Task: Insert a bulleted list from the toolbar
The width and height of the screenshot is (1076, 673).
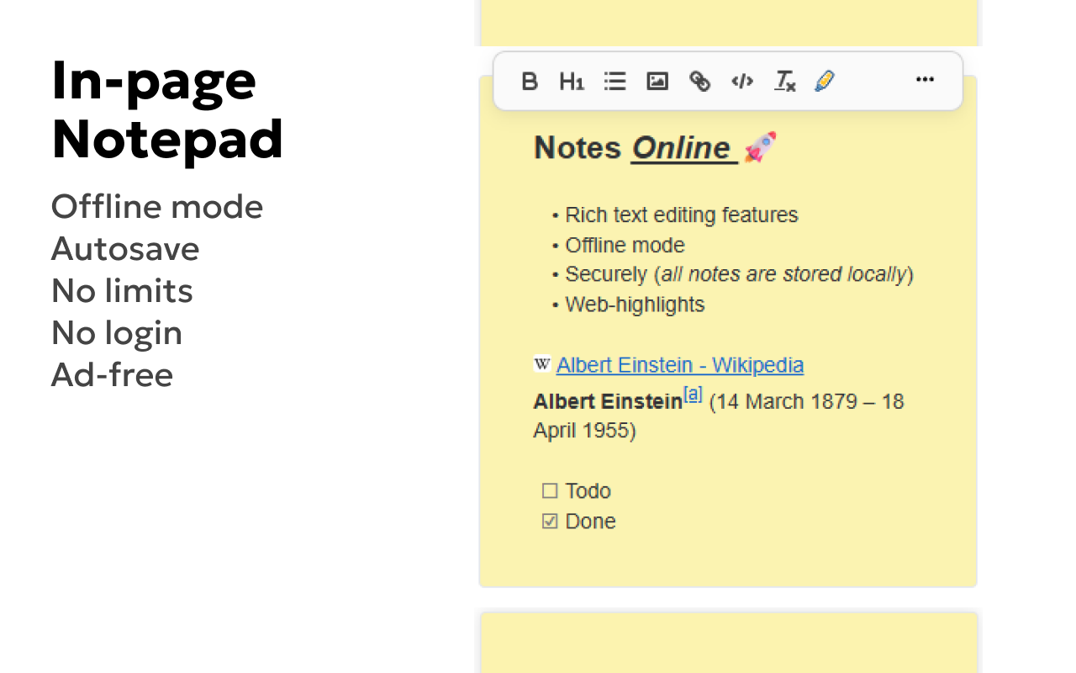Action: point(615,81)
